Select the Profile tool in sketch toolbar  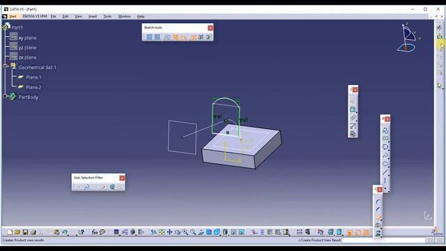point(385,130)
